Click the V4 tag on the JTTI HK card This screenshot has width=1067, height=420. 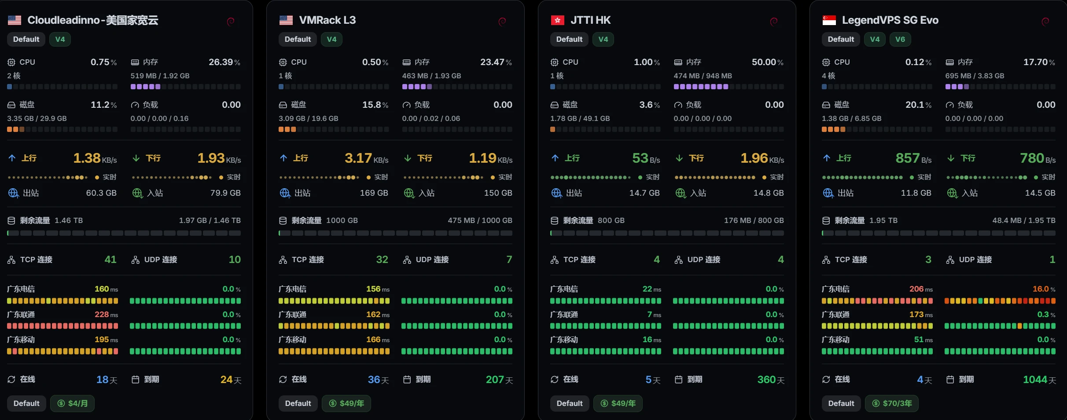pos(603,39)
